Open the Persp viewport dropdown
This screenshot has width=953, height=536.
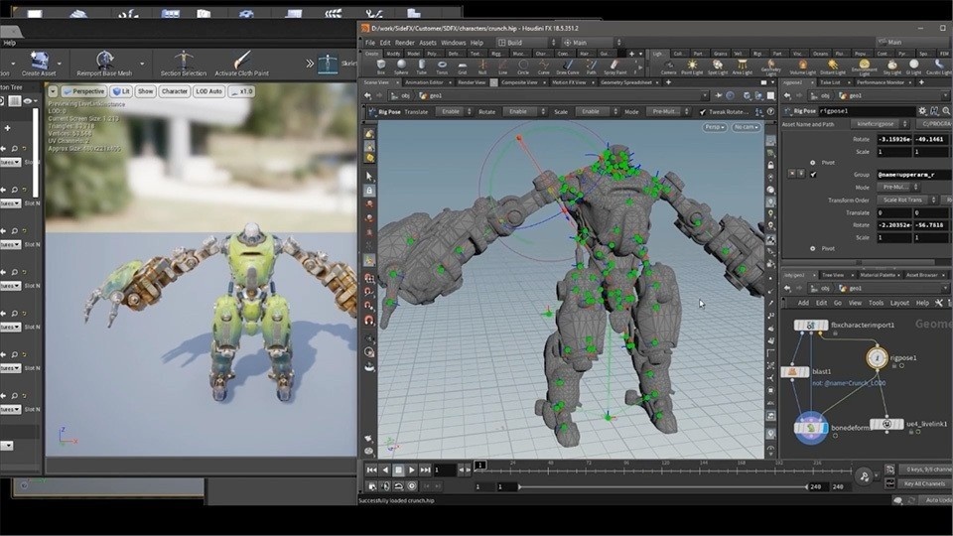pos(714,127)
